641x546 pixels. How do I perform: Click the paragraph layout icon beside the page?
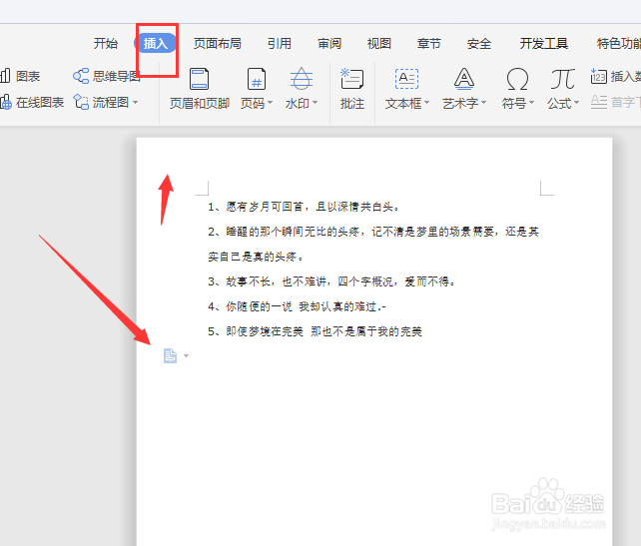point(170,355)
